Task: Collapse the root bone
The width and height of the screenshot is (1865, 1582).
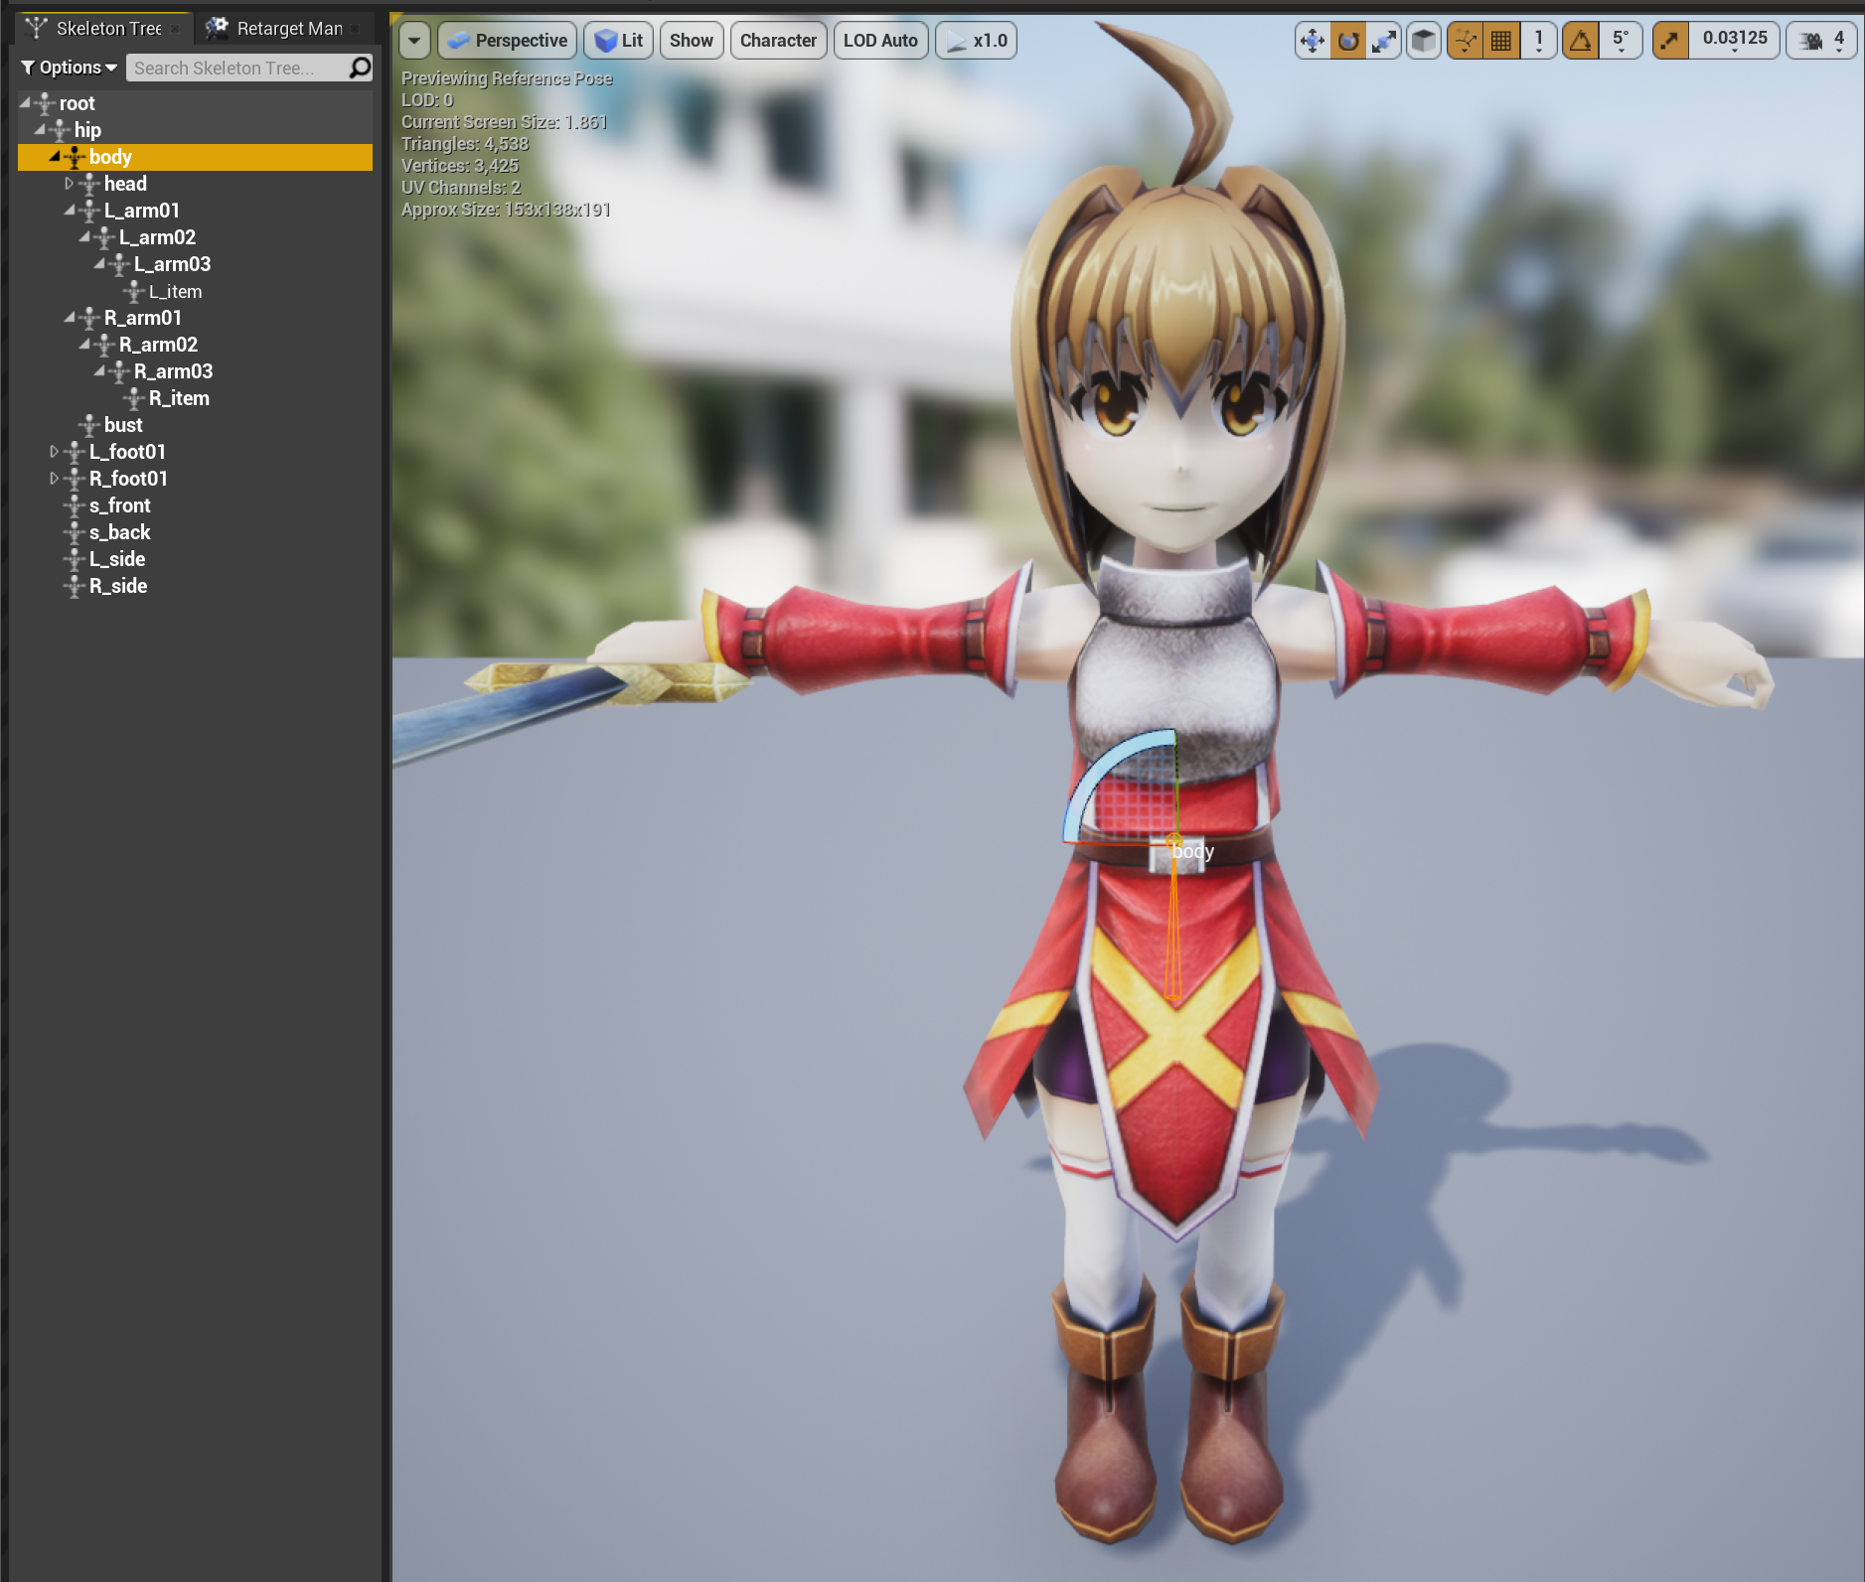Action: [25, 102]
